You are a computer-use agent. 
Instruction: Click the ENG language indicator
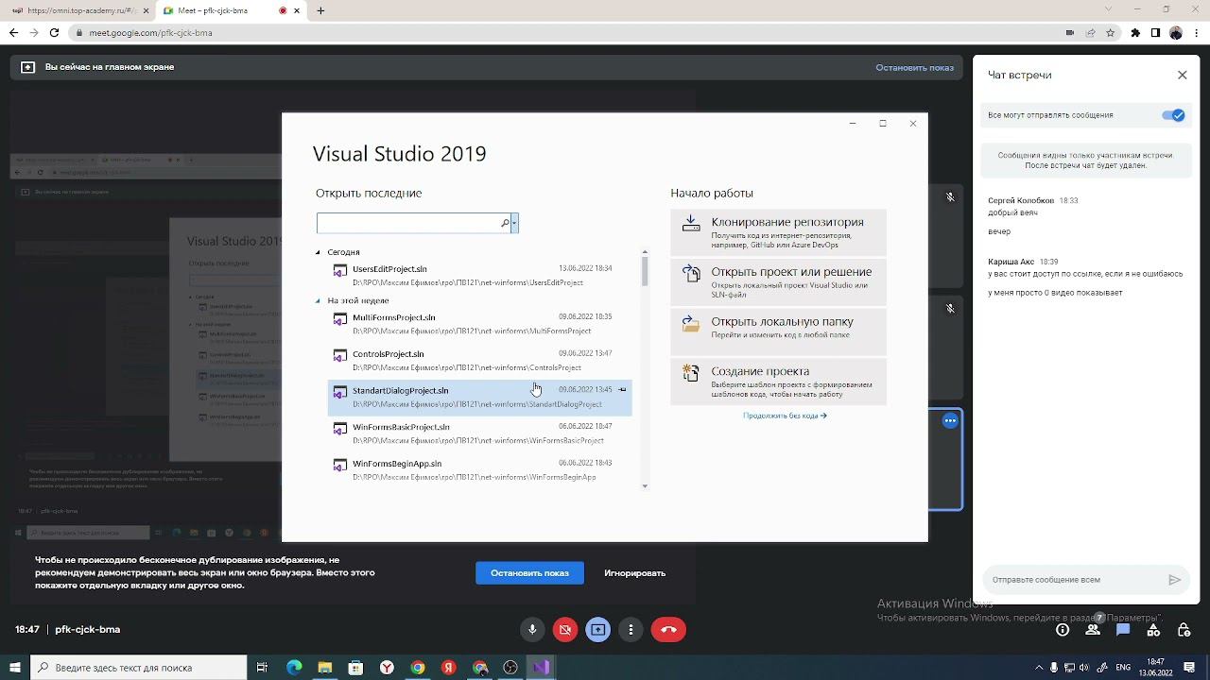[1123, 668]
